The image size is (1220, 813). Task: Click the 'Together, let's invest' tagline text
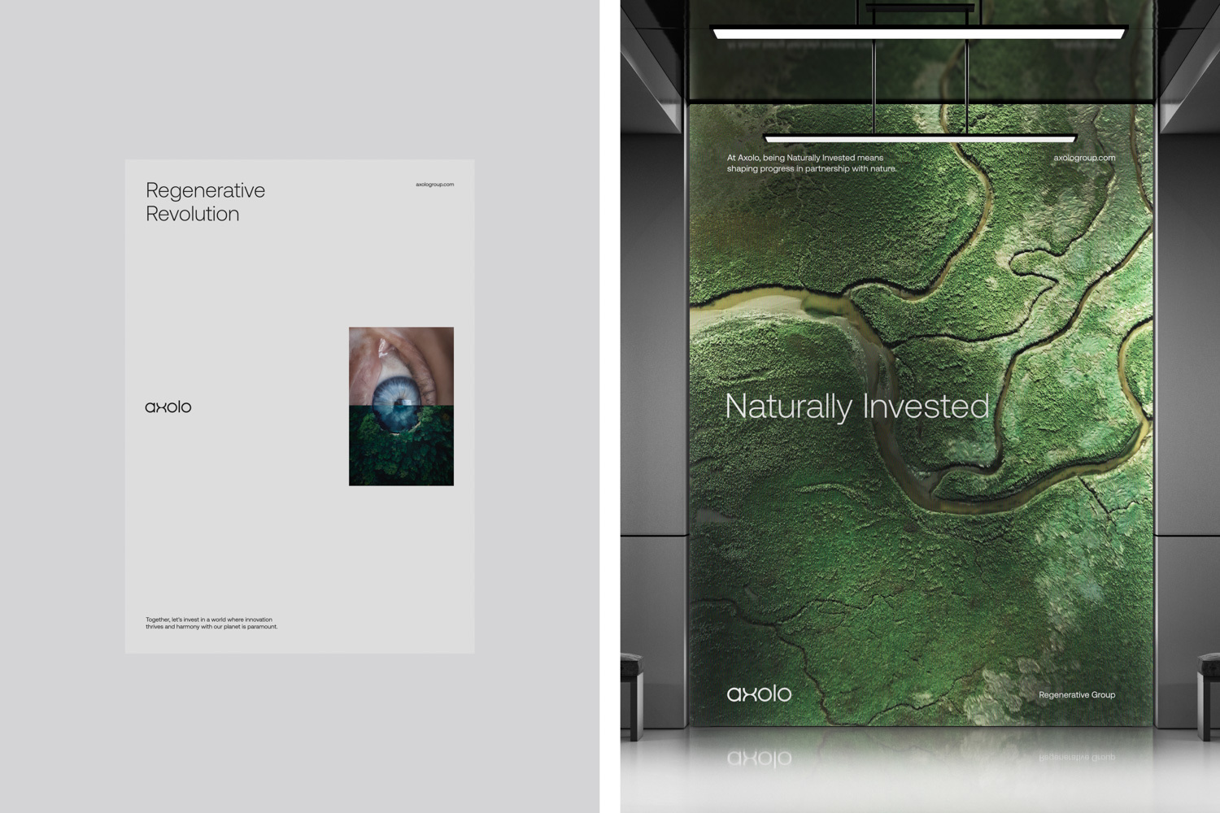pyautogui.click(x=211, y=623)
